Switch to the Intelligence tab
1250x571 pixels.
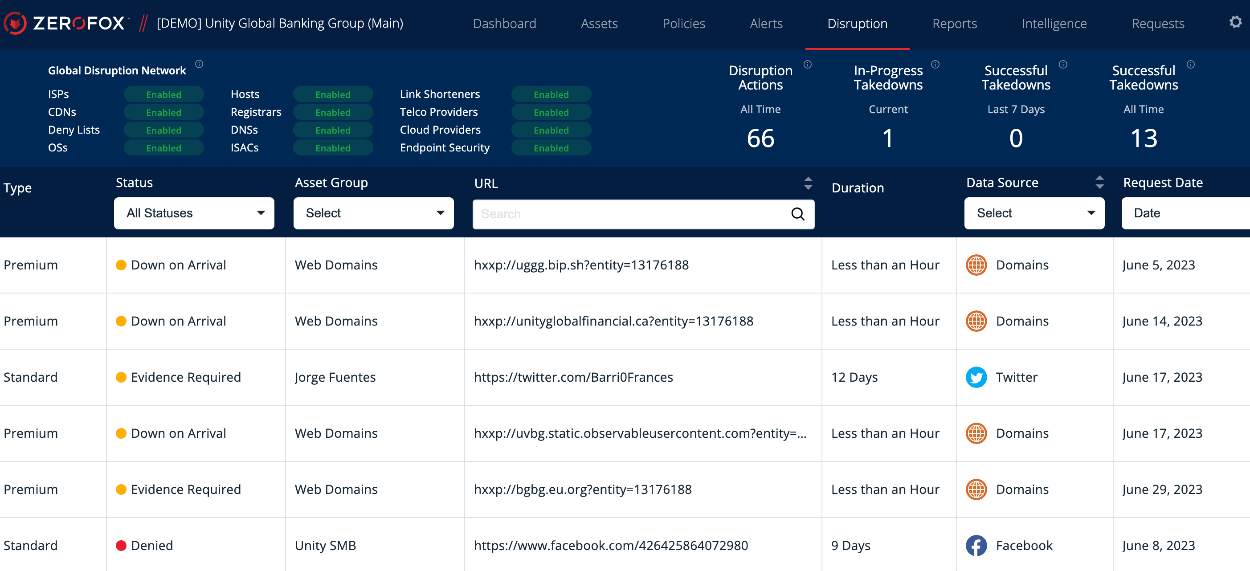[1054, 23]
